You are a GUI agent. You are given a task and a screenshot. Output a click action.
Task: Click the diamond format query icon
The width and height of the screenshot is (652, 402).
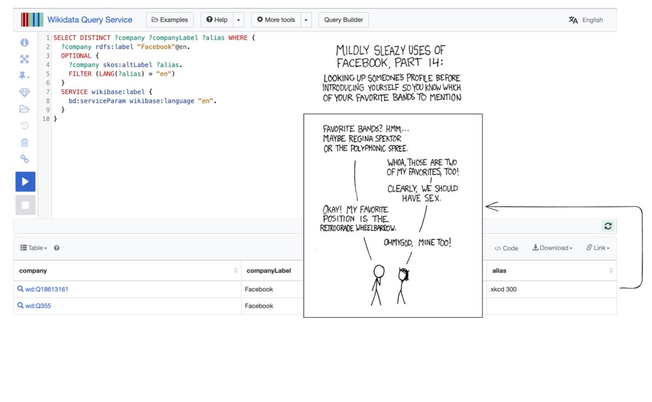(x=24, y=93)
